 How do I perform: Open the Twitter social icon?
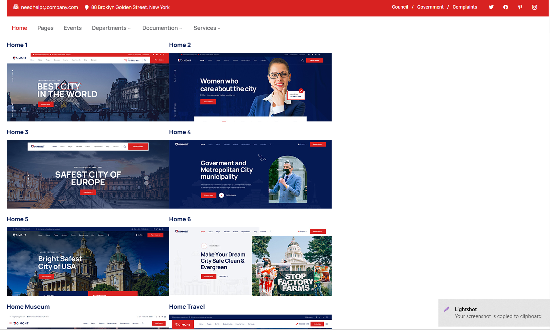[491, 7]
